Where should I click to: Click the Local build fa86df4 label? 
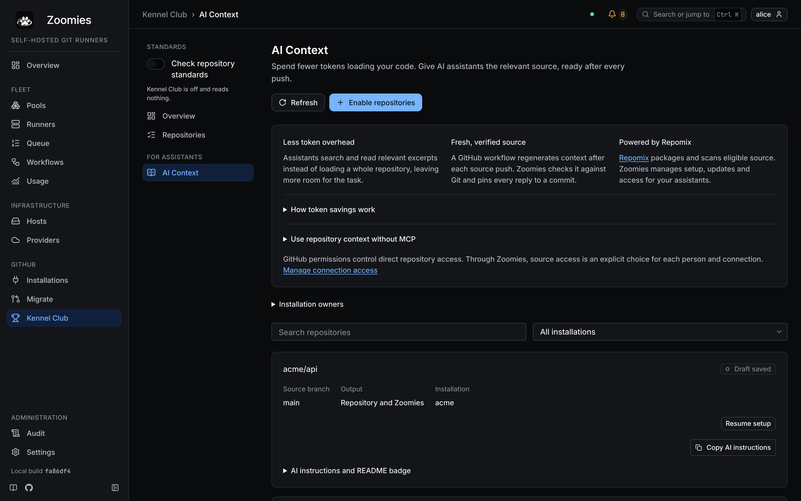pos(41,471)
